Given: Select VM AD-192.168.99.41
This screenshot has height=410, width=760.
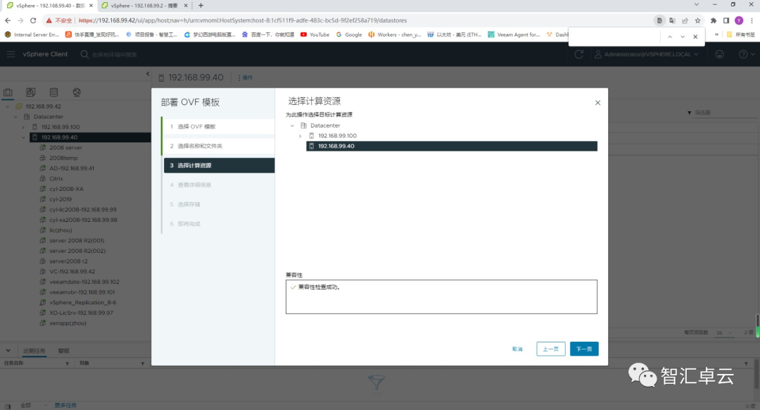Looking at the screenshot, I should [72, 168].
